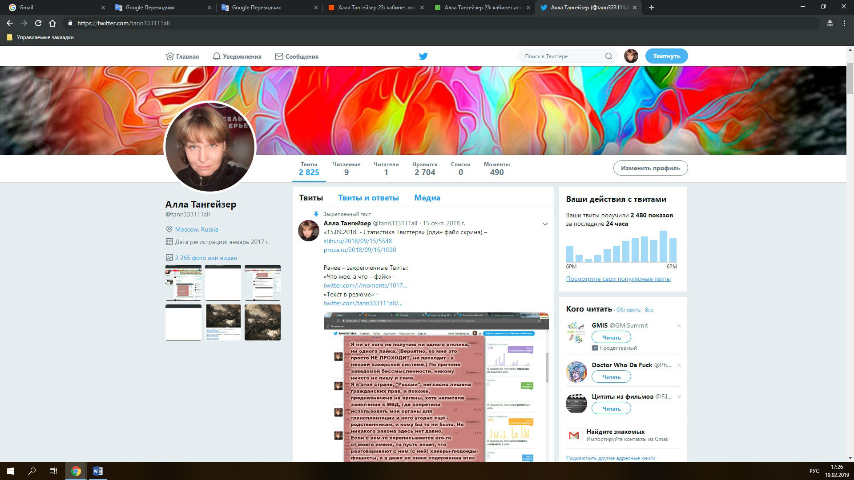
Task: Open Windows Start menu
Action: tap(11, 471)
